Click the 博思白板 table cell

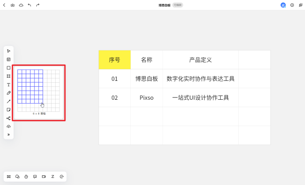pyautogui.click(x=147, y=78)
